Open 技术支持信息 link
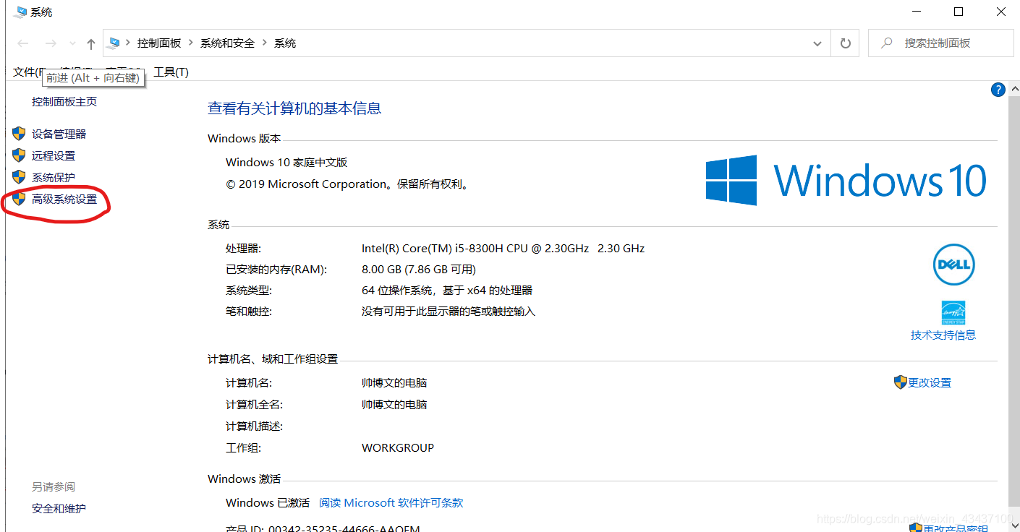1020x532 pixels. pos(943,335)
